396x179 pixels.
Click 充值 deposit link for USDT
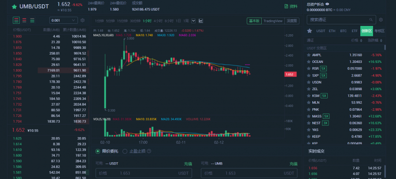coord(188,164)
